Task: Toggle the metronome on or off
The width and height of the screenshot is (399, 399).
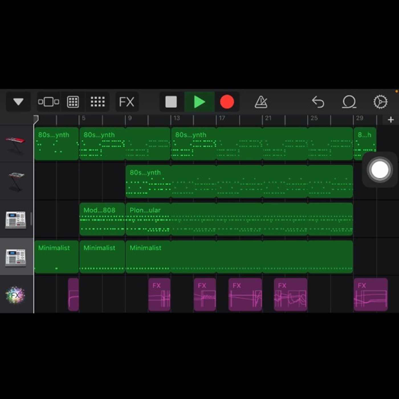Action: coord(261,102)
